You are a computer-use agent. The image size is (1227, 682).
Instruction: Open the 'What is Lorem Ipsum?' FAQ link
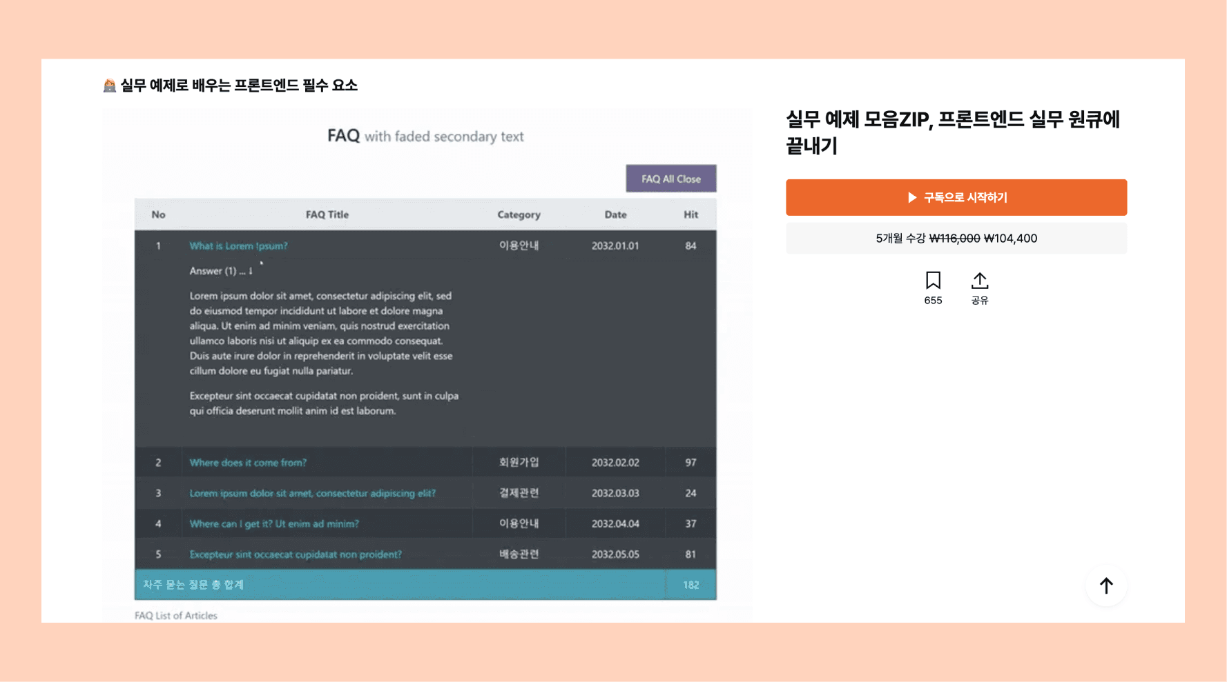(238, 245)
